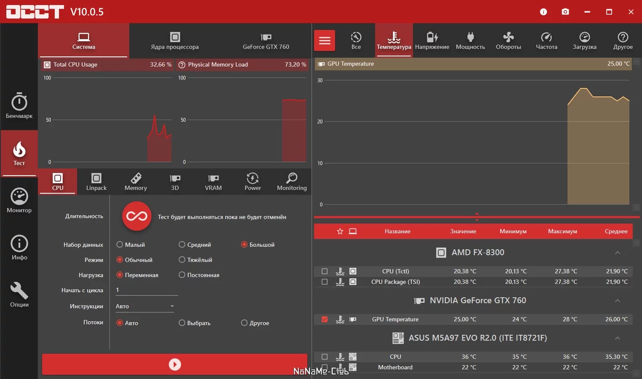
Task: Select Обычный mode radio
Action: (134, 260)
